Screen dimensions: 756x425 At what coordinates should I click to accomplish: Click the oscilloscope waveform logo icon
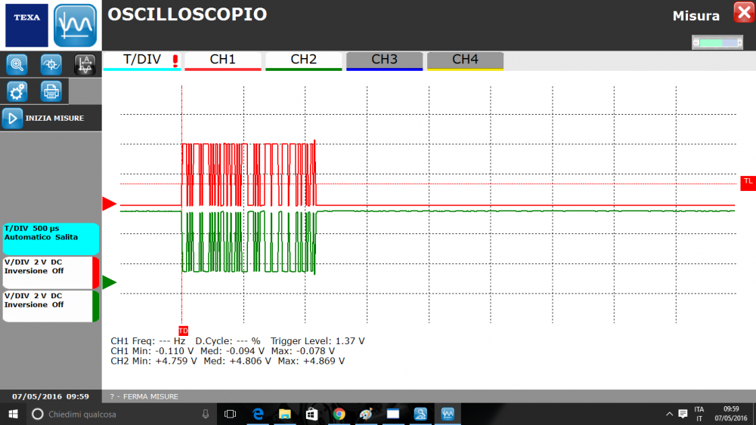pyautogui.click(x=76, y=25)
